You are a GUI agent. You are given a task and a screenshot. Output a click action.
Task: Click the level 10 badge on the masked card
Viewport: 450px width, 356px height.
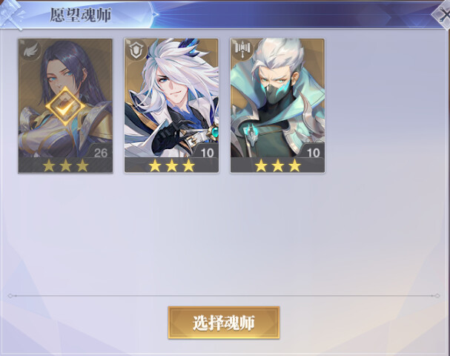(313, 153)
